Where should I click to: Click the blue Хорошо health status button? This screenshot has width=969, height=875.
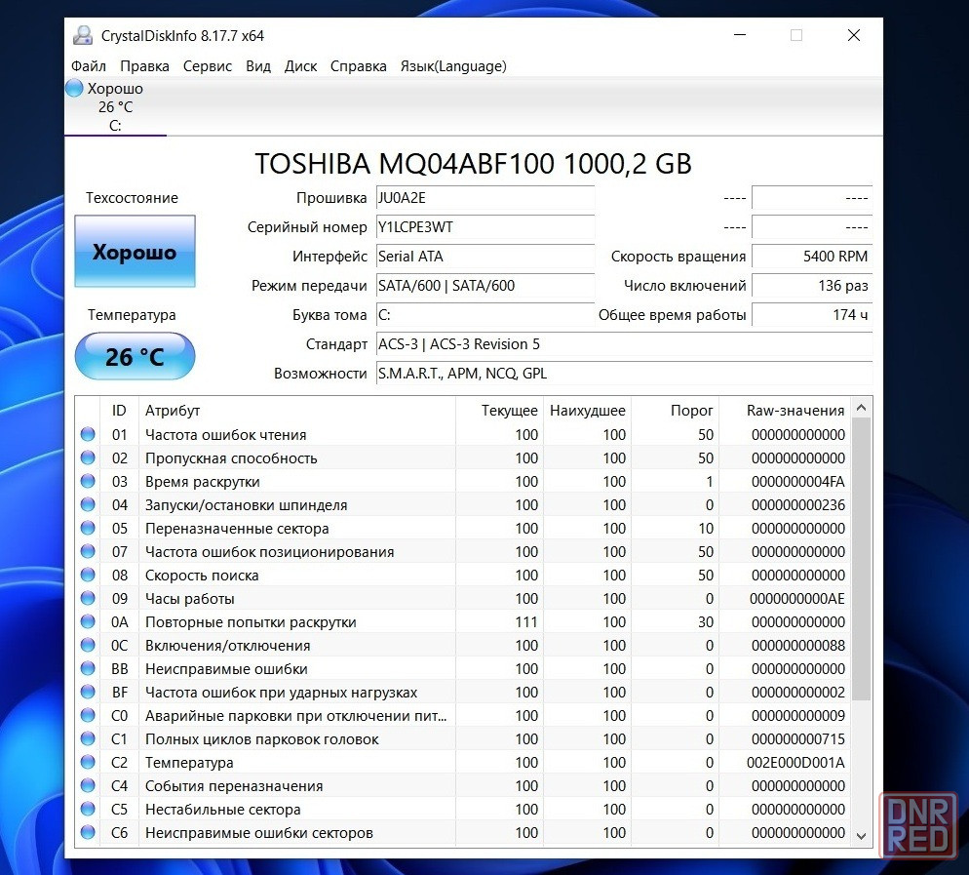pos(135,251)
